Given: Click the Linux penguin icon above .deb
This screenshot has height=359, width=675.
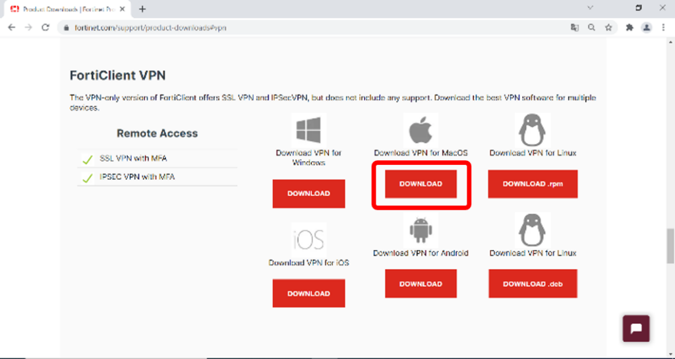Looking at the screenshot, I should 532,230.
